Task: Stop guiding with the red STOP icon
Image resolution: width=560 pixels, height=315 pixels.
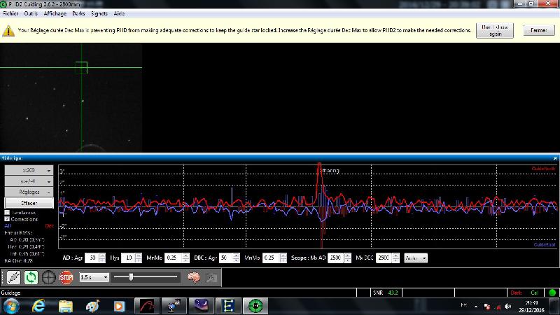Action: tap(66, 277)
